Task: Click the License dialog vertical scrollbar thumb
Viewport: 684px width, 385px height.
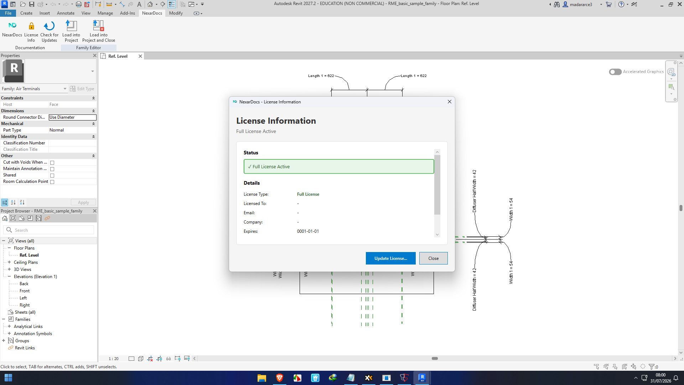Action: [x=437, y=185]
